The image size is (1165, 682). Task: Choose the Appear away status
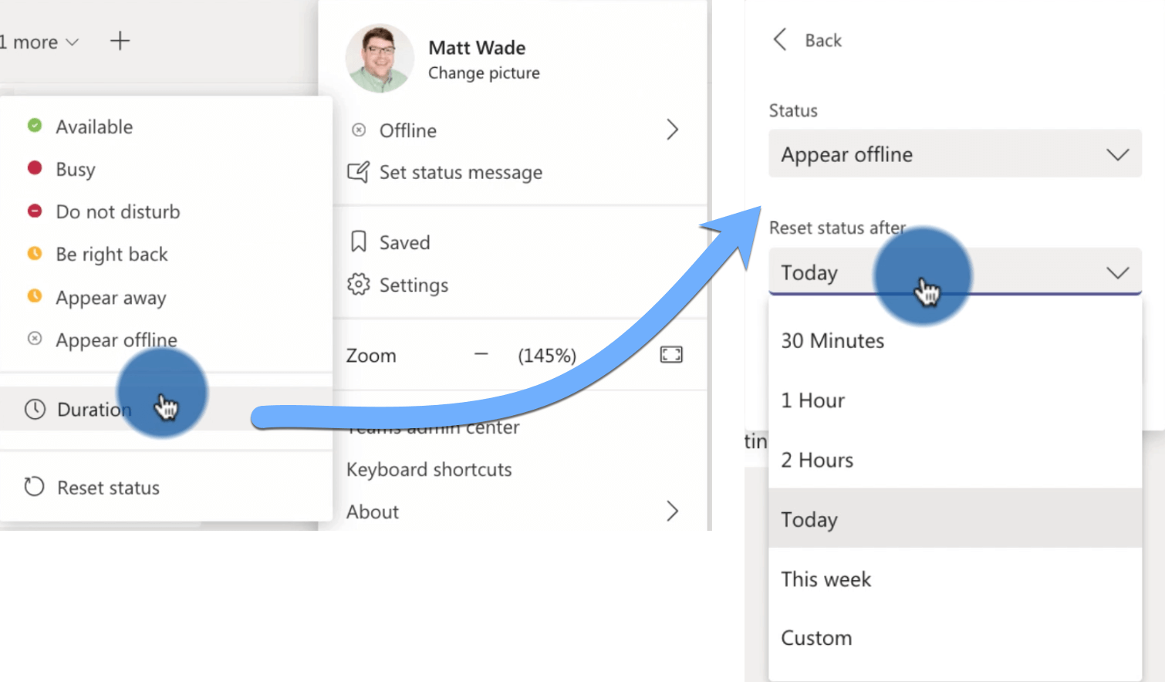[x=110, y=298]
